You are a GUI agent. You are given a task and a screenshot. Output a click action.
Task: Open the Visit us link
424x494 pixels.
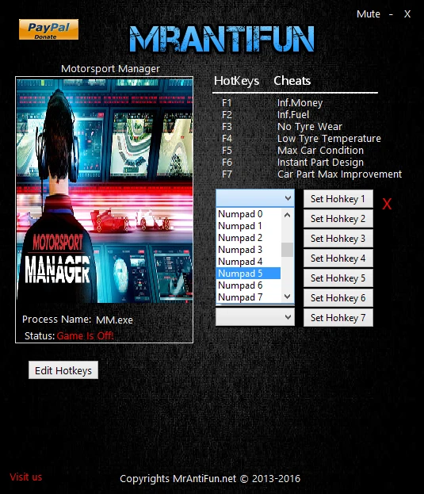(x=26, y=477)
